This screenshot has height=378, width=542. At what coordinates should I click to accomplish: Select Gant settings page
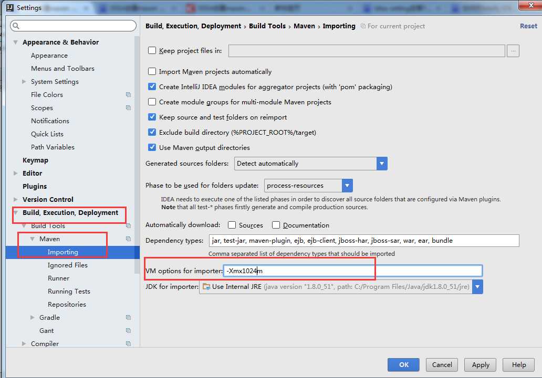pyautogui.click(x=46, y=331)
